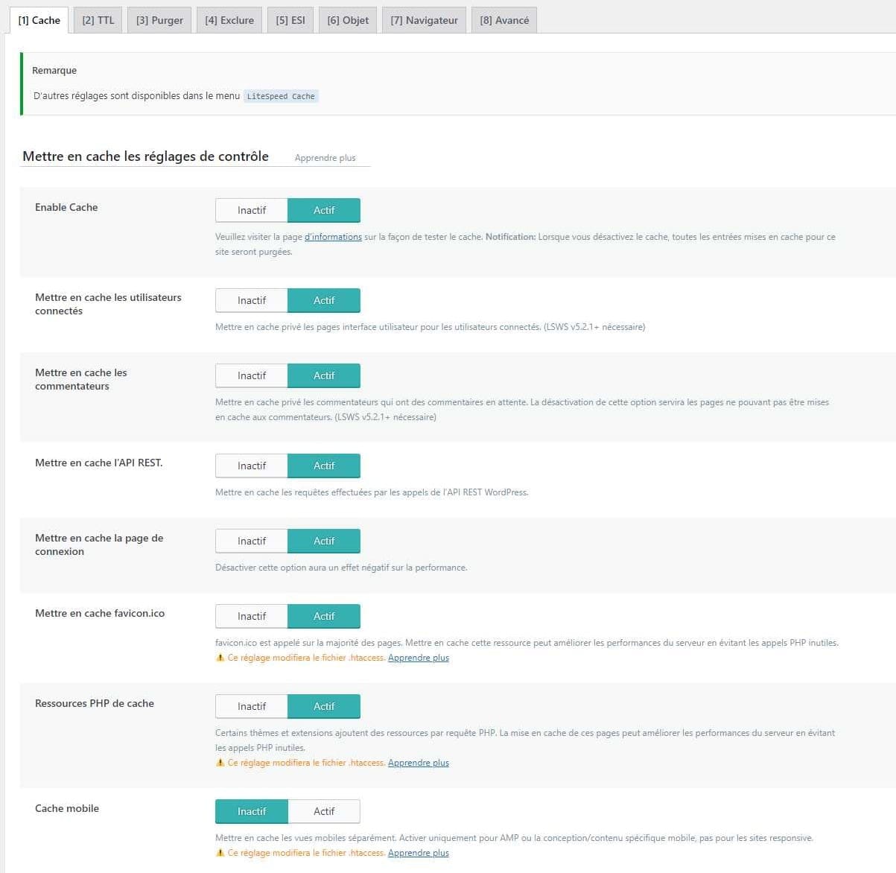This screenshot has width=896, height=873.
Task: Disable favicon.ico caching (Inactif)
Action: coord(252,616)
